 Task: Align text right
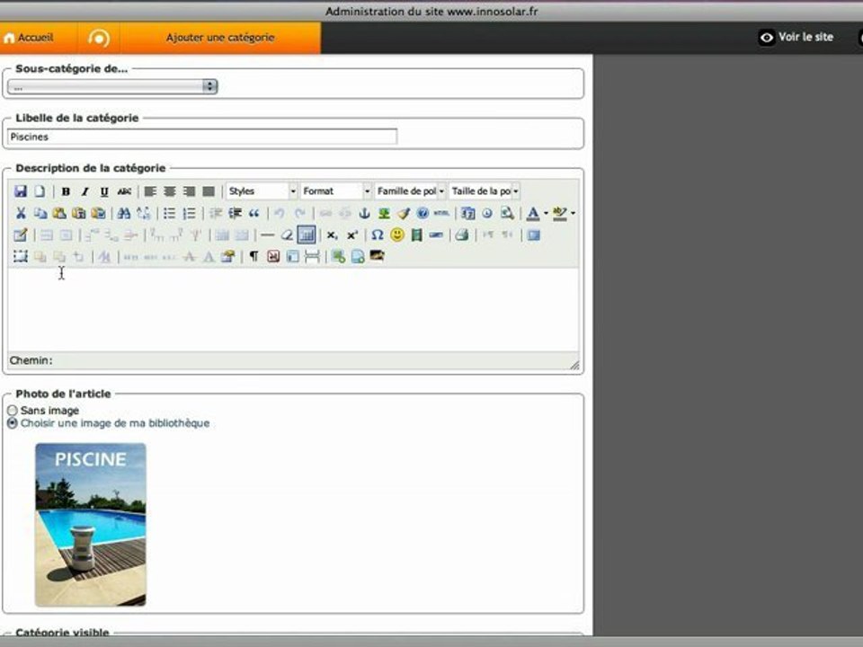(189, 191)
